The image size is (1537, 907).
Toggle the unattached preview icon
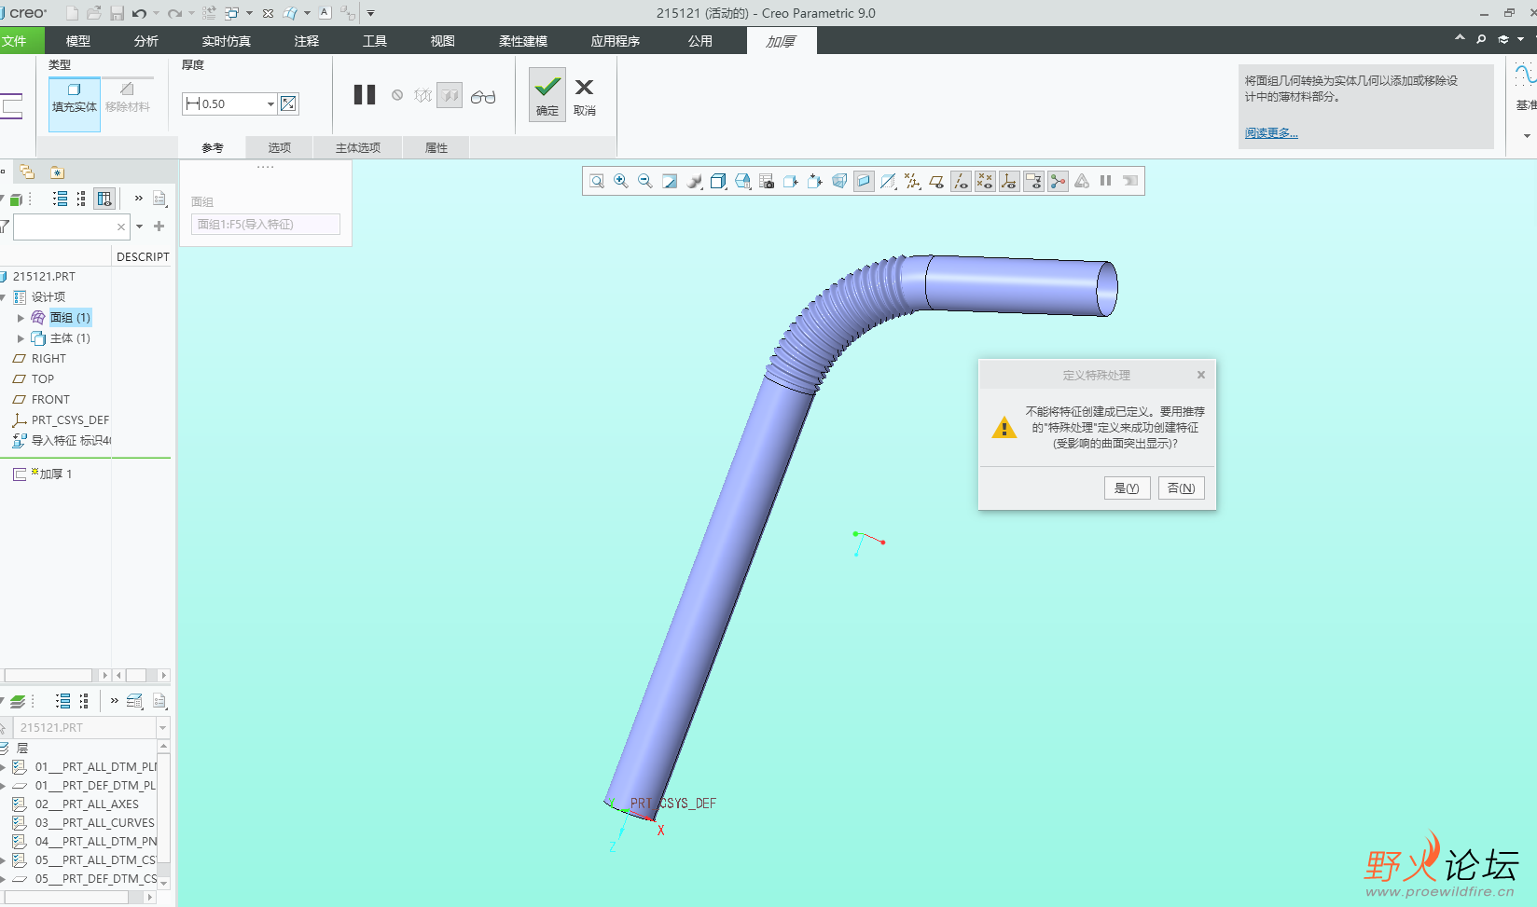click(423, 95)
